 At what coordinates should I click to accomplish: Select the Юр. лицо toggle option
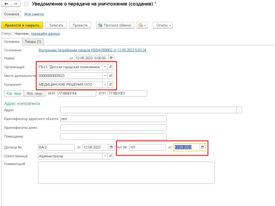tap(14, 93)
